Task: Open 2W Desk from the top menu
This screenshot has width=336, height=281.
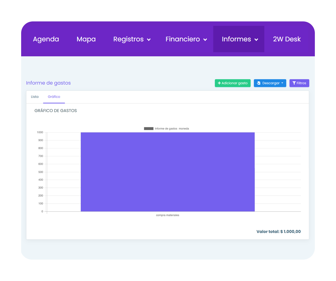Action: [287, 39]
